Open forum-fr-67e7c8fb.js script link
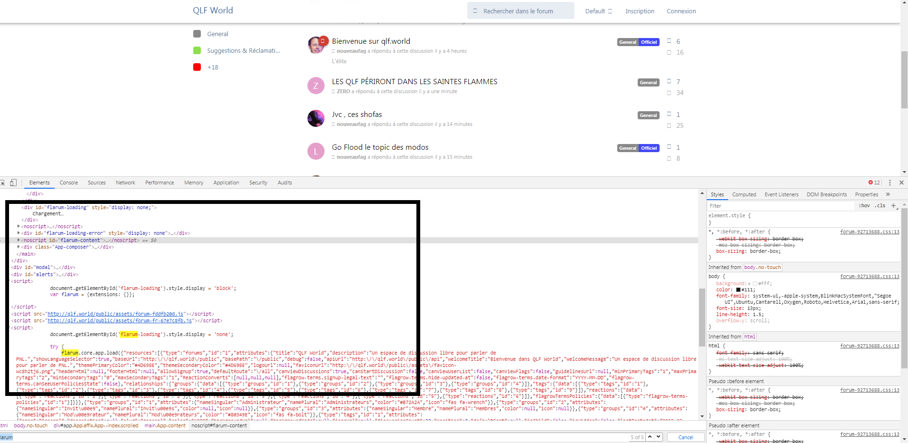The width and height of the screenshot is (908, 443). (x=120, y=320)
